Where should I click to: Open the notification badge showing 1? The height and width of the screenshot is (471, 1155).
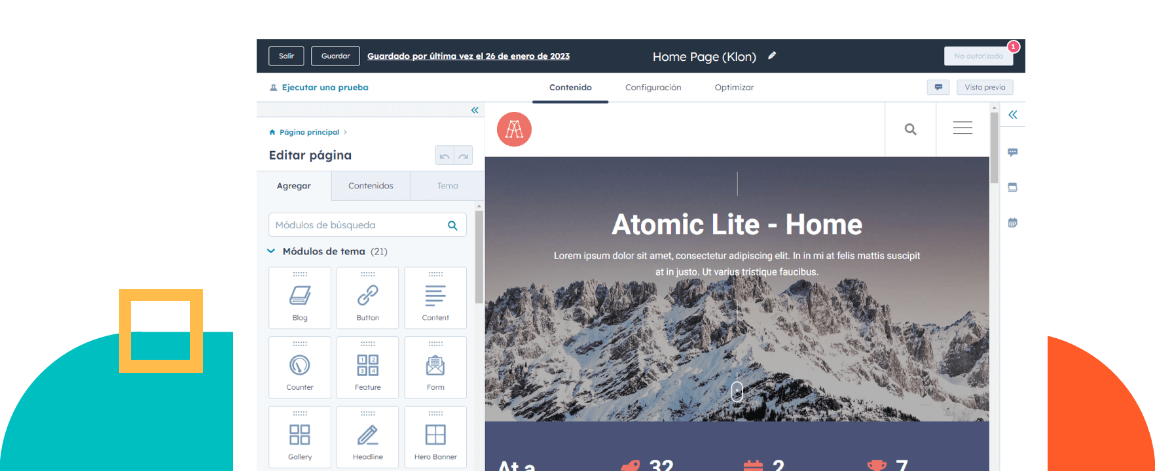(x=1014, y=46)
